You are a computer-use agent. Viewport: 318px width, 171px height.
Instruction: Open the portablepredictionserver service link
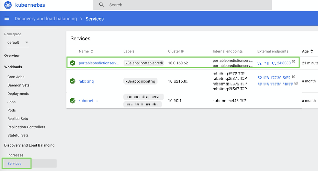pos(99,63)
